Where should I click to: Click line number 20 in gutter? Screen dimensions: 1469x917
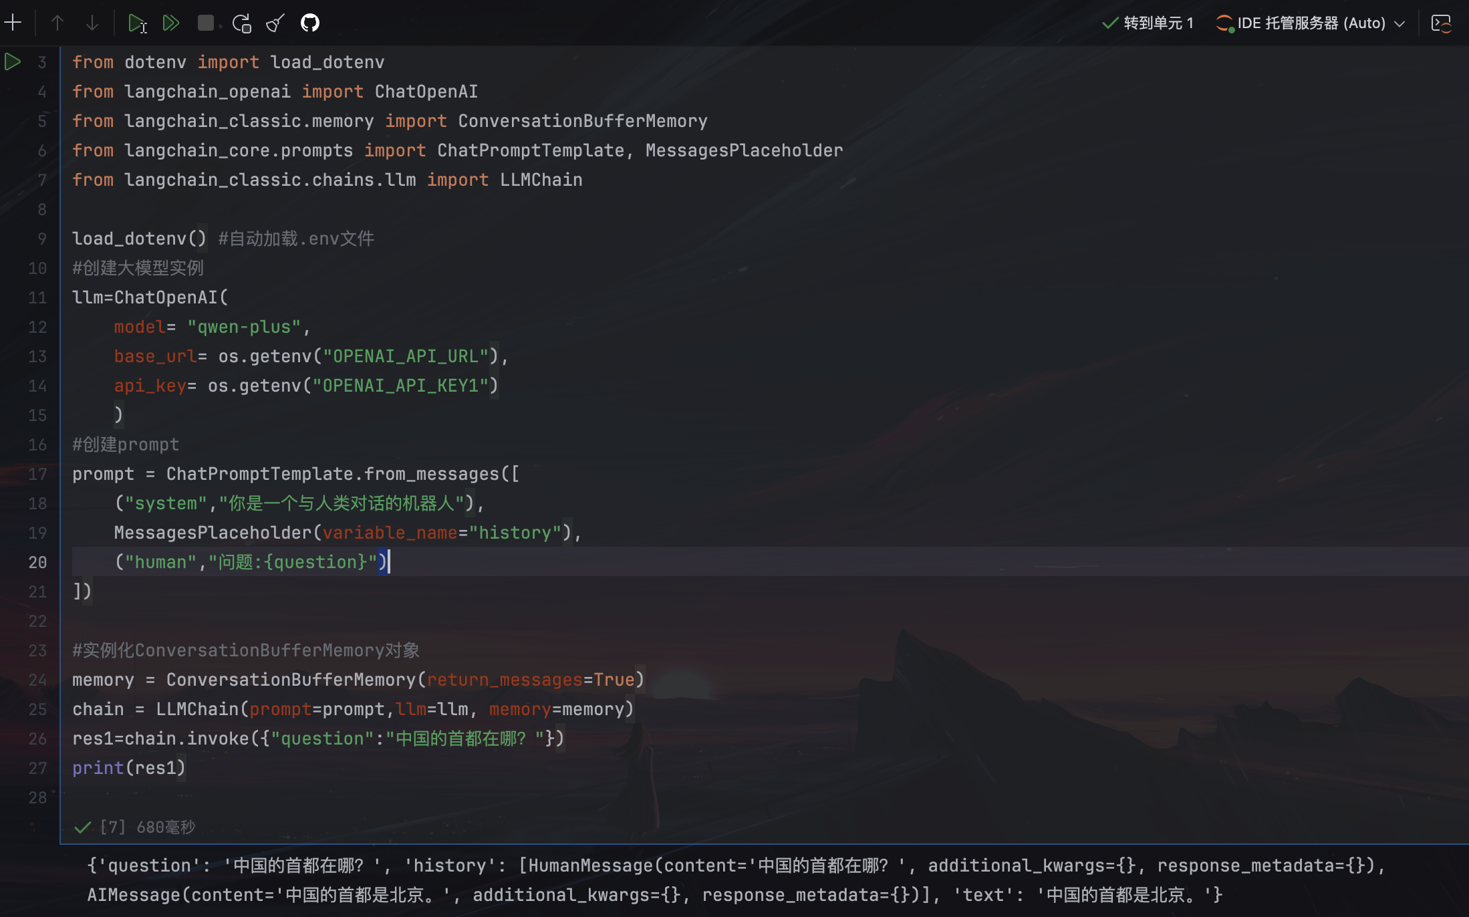tap(37, 562)
